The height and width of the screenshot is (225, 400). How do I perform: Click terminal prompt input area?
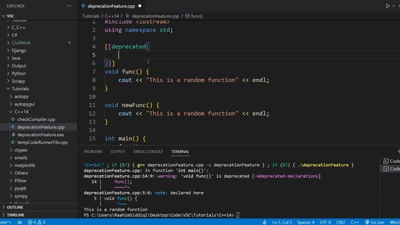click(x=237, y=215)
